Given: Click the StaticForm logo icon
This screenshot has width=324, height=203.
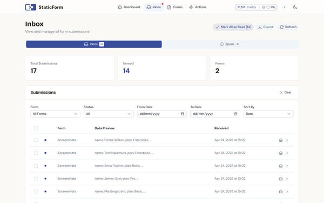Looking at the screenshot, I should point(31,7).
